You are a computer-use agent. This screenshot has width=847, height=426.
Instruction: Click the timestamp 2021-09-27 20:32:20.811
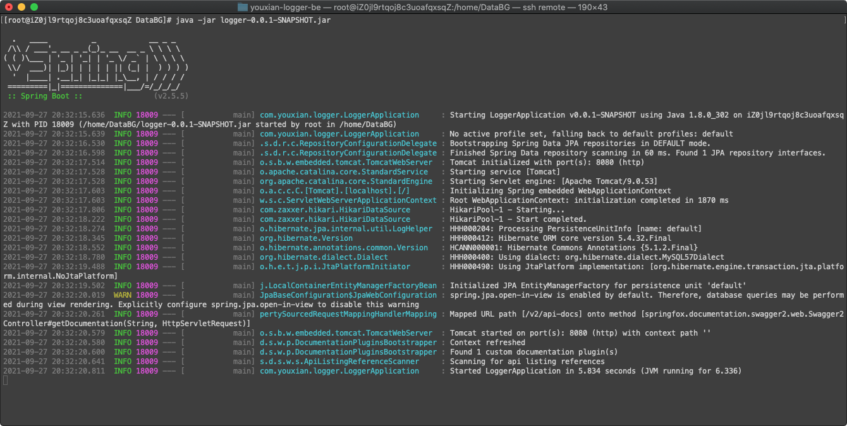(x=54, y=371)
